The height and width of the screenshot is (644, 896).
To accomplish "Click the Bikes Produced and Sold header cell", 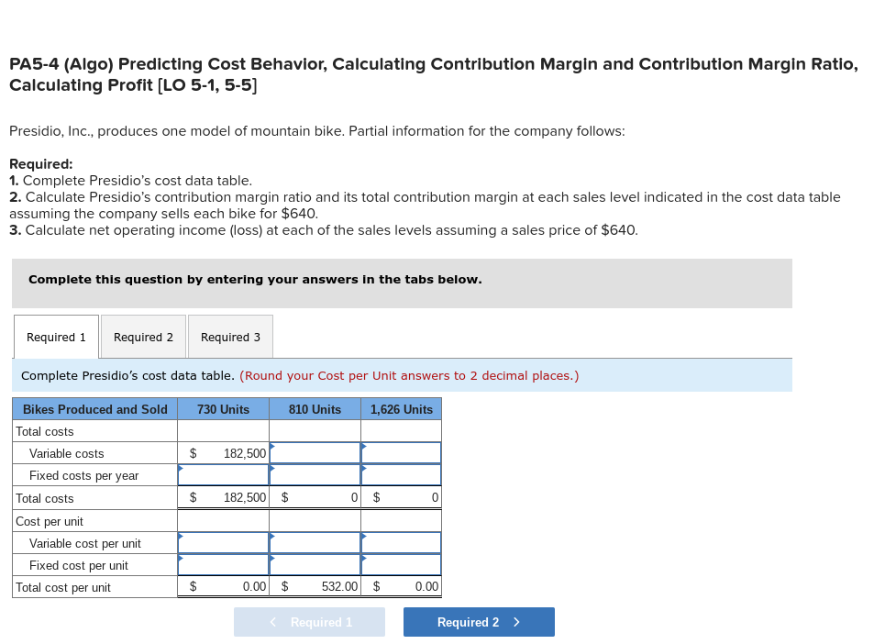I will point(94,409).
